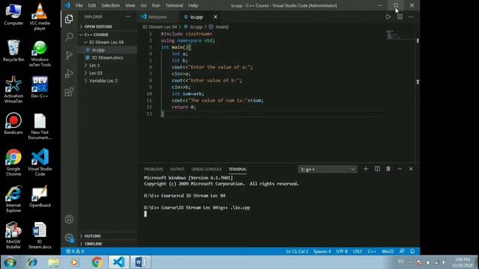
Task: Split the editor to the right
Action: click(x=400, y=16)
